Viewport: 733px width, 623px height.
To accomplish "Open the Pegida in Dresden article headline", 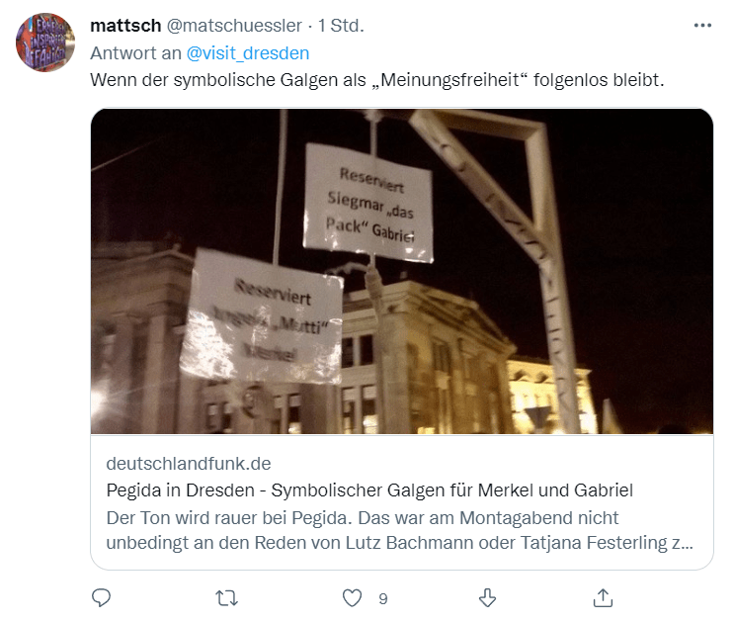I will [x=369, y=490].
